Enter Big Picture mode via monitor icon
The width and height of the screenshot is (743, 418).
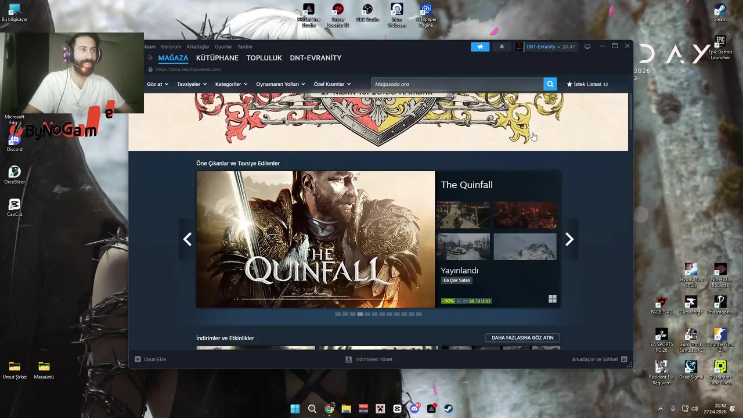[587, 46]
